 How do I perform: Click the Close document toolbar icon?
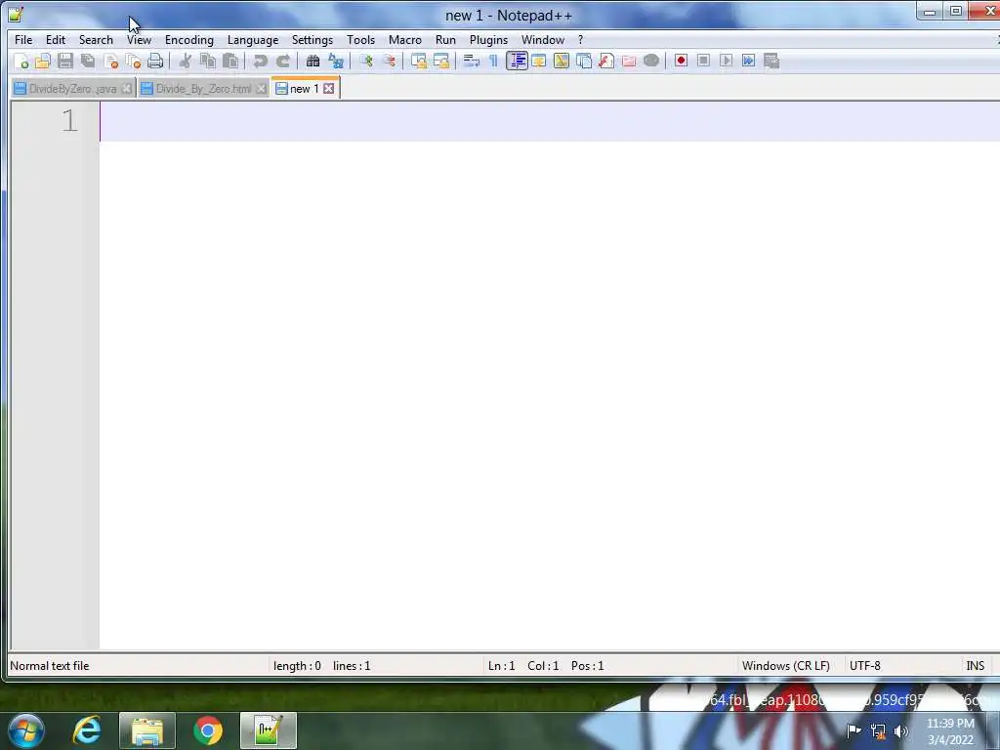111,62
